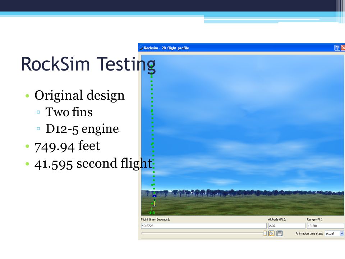Click the Rocksim title bar icon
This screenshot has height=259, width=345.
141,48
